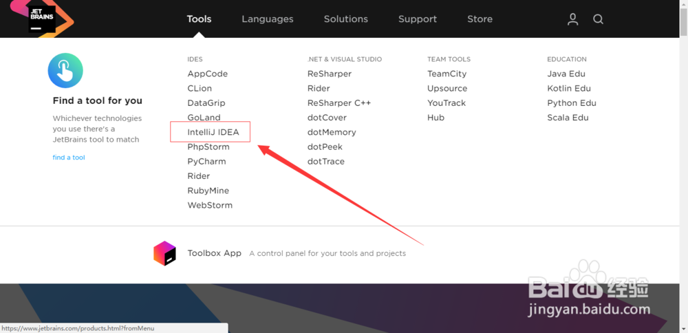Open the Store menu item
The image size is (688, 333).
(480, 19)
